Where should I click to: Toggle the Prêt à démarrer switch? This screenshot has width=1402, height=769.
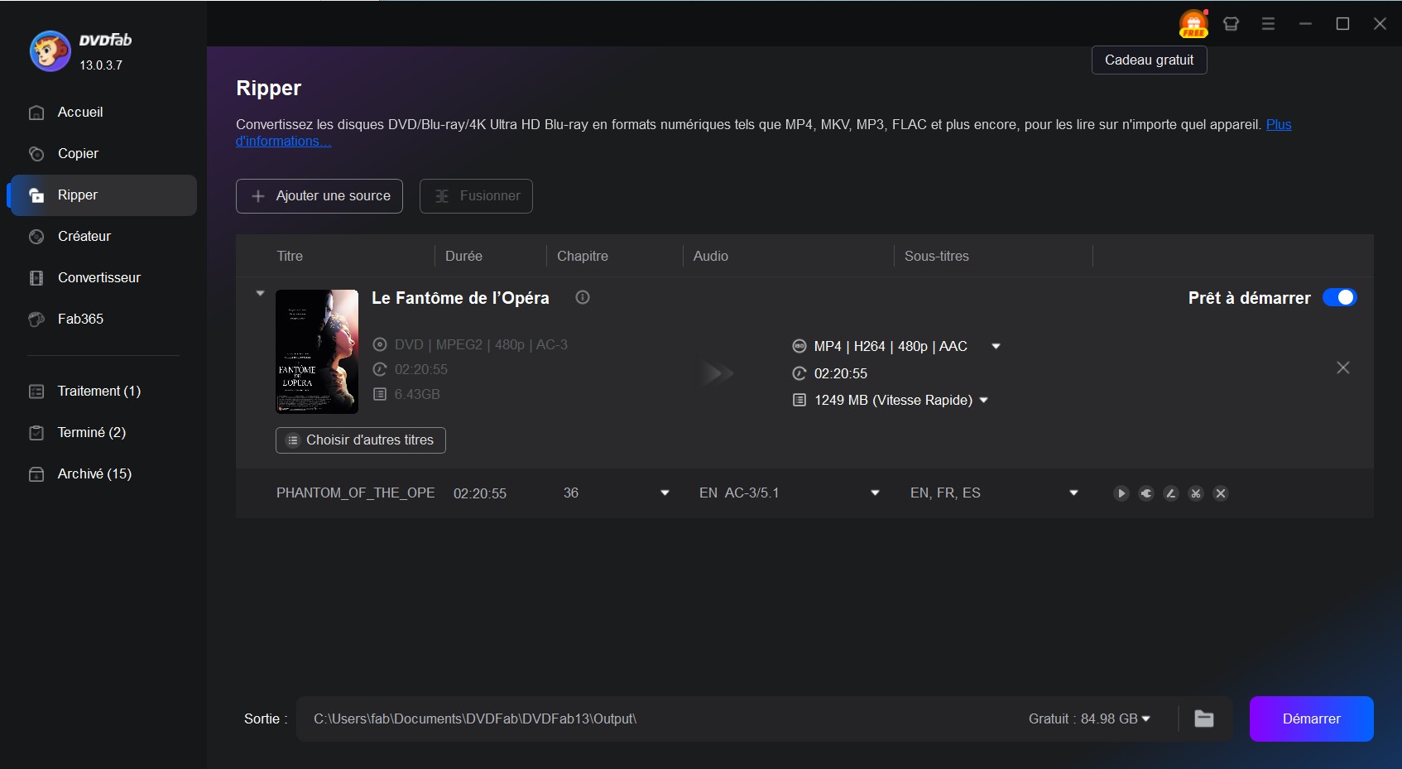(x=1339, y=297)
